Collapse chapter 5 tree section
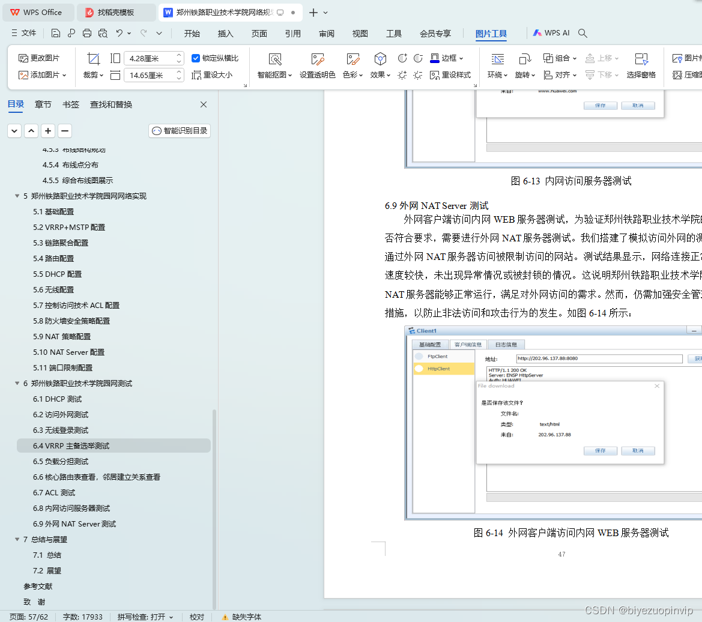This screenshot has width=702, height=622. coord(17,196)
